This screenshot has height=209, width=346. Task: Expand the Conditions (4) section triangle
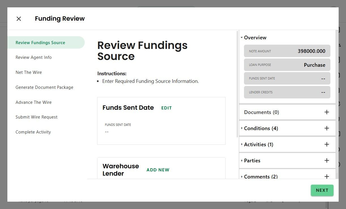pos(242,128)
